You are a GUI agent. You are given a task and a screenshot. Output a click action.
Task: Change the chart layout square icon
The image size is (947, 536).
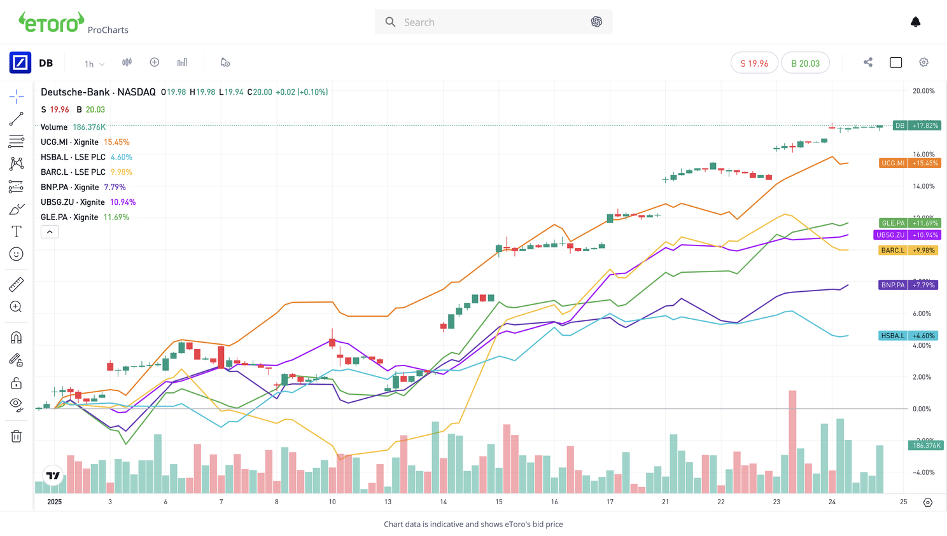pos(896,62)
